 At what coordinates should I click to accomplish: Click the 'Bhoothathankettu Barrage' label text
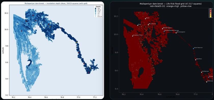(172, 31)
